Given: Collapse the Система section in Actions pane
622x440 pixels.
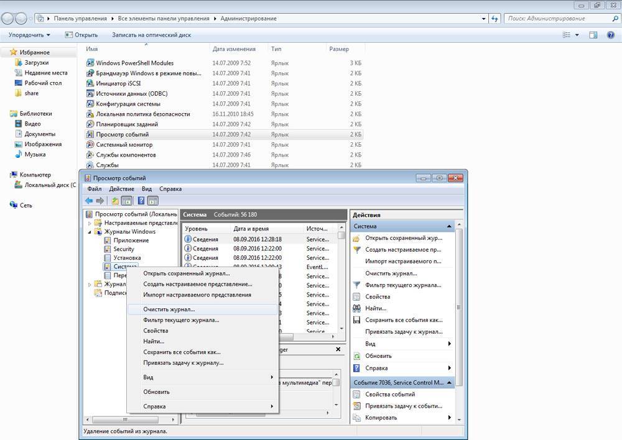Looking at the screenshot, I should click(448, 227).
